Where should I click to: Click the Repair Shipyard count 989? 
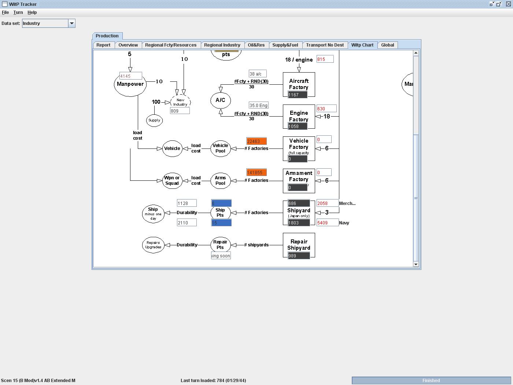click(299, 256)
